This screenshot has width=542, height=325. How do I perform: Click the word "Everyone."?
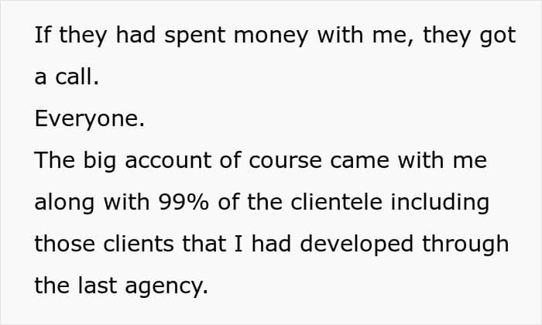pyautogui.click(x=79, y=120)
